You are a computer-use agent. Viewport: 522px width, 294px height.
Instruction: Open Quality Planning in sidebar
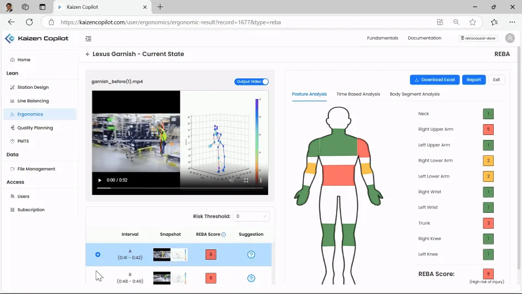40,128
